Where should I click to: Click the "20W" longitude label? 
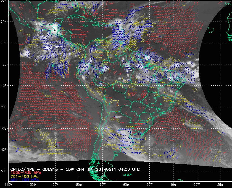click(220, 185)
